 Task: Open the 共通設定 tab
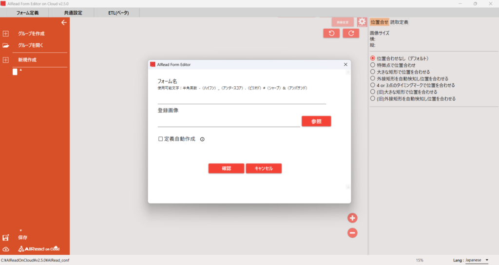73,13
